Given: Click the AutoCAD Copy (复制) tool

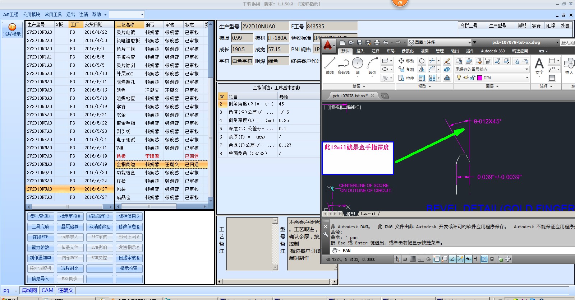Looking at the screenshot, I should [406, 69].
